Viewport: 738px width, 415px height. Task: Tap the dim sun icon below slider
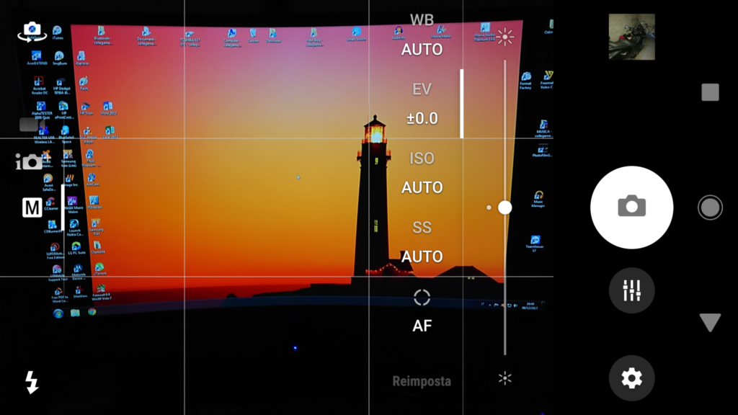click(504, 378)
